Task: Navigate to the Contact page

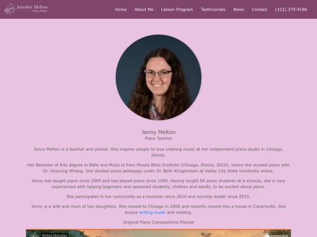Action: [259, 9]
